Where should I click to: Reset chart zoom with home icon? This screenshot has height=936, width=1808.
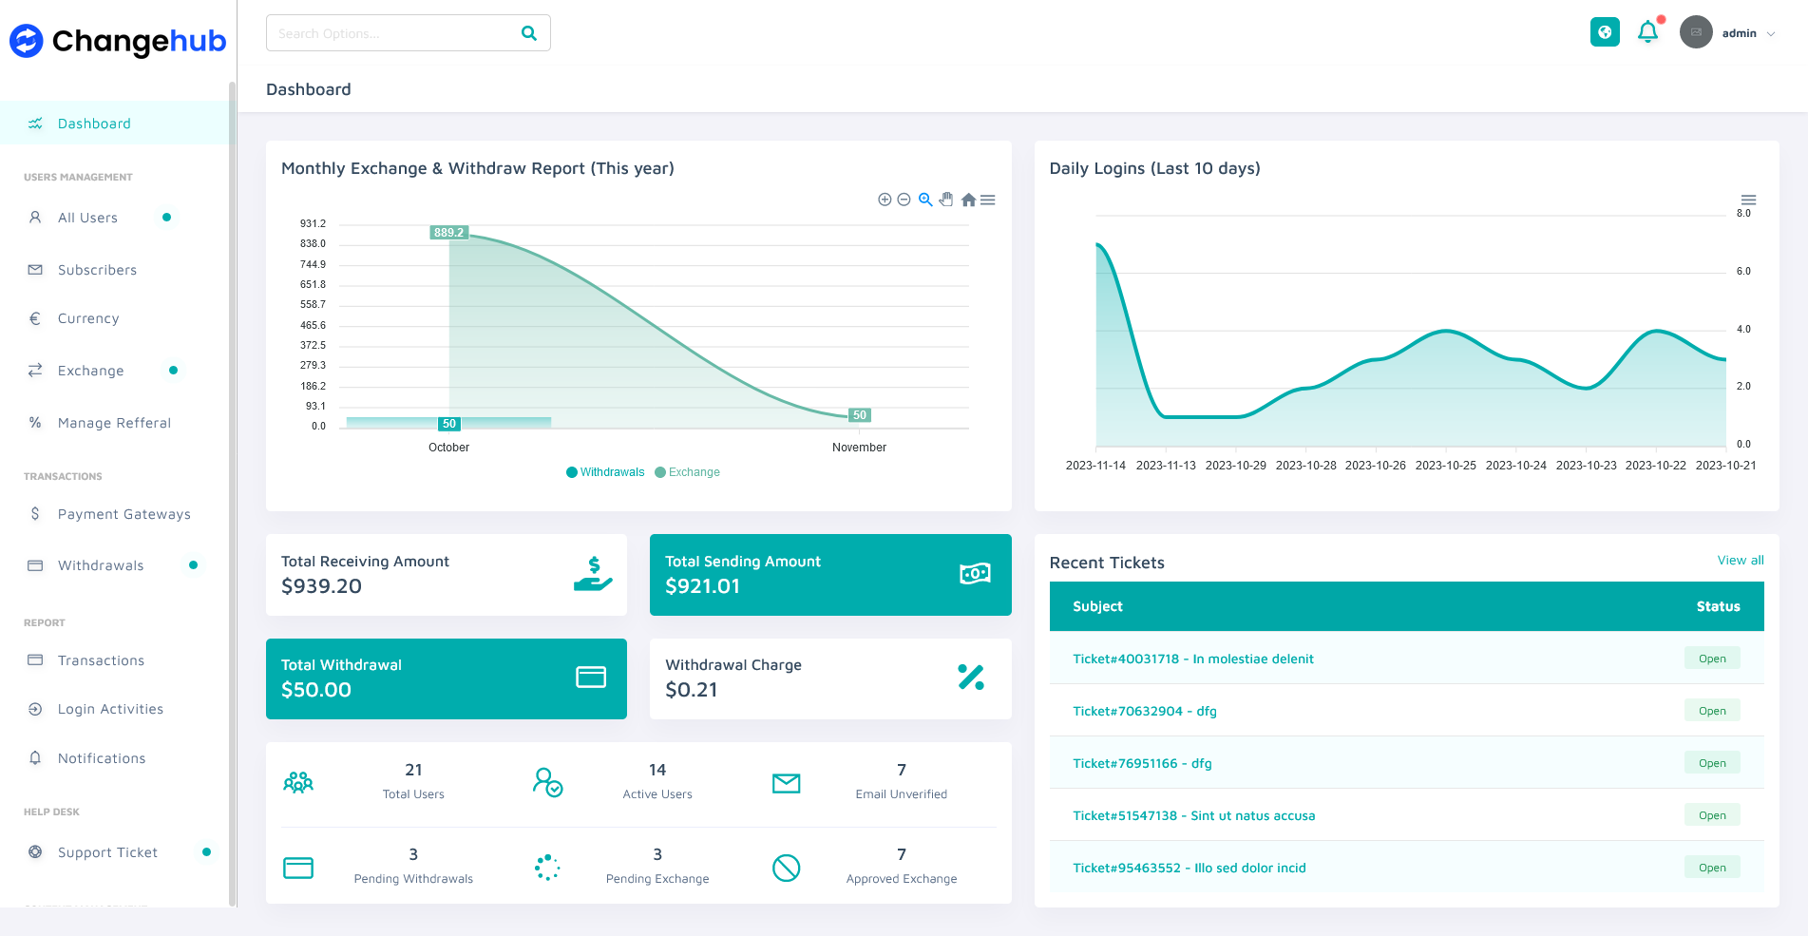click(x=968, y=200)
